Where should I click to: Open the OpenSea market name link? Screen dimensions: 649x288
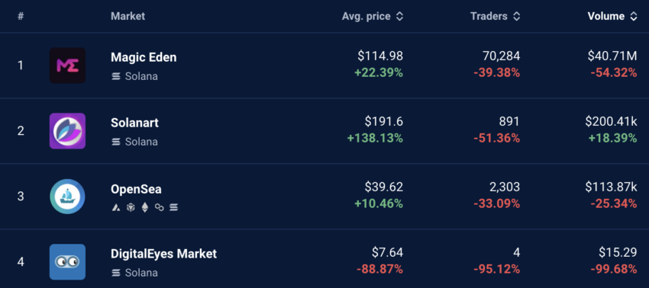[x=136, y=189]
